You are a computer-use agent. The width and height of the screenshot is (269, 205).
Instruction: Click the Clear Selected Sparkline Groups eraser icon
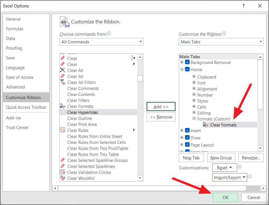pos(63,160)
